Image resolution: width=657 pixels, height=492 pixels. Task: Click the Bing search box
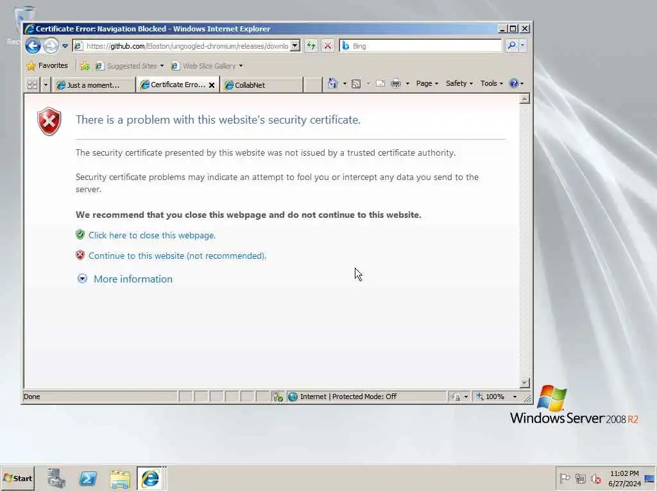(x=420, y=45)
